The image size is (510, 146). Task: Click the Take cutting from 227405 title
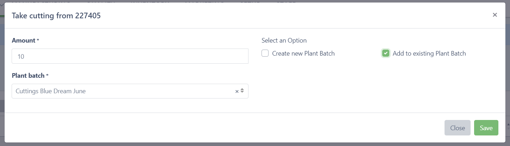[x=56, y=15]
